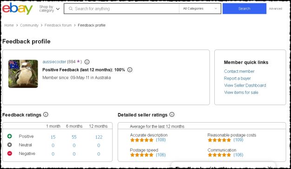Viewport: 291px width, 169px height.
Task: Open the View Seller Dashboard link
Action: [245, 85]
